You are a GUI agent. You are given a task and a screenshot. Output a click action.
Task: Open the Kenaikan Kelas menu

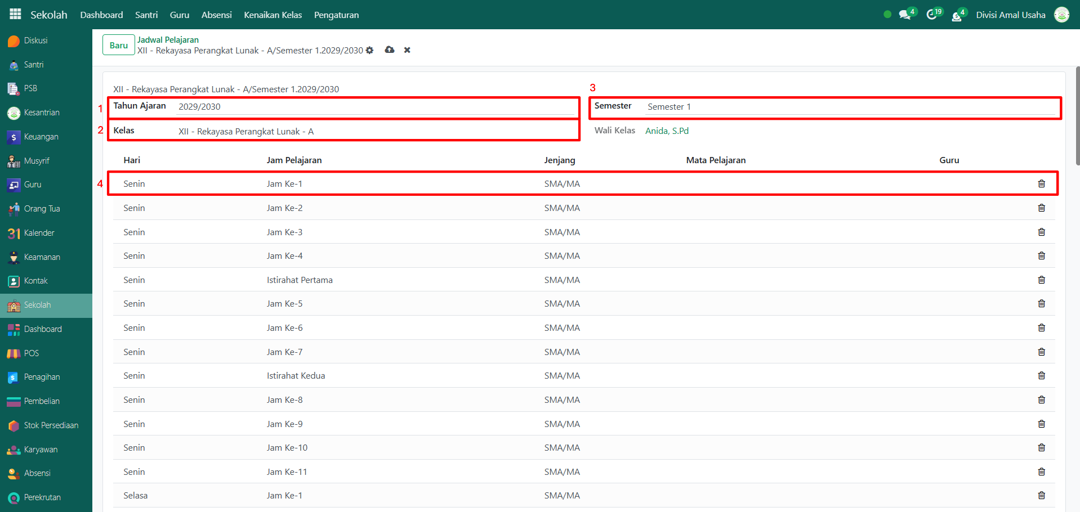(x=273, y=15)
